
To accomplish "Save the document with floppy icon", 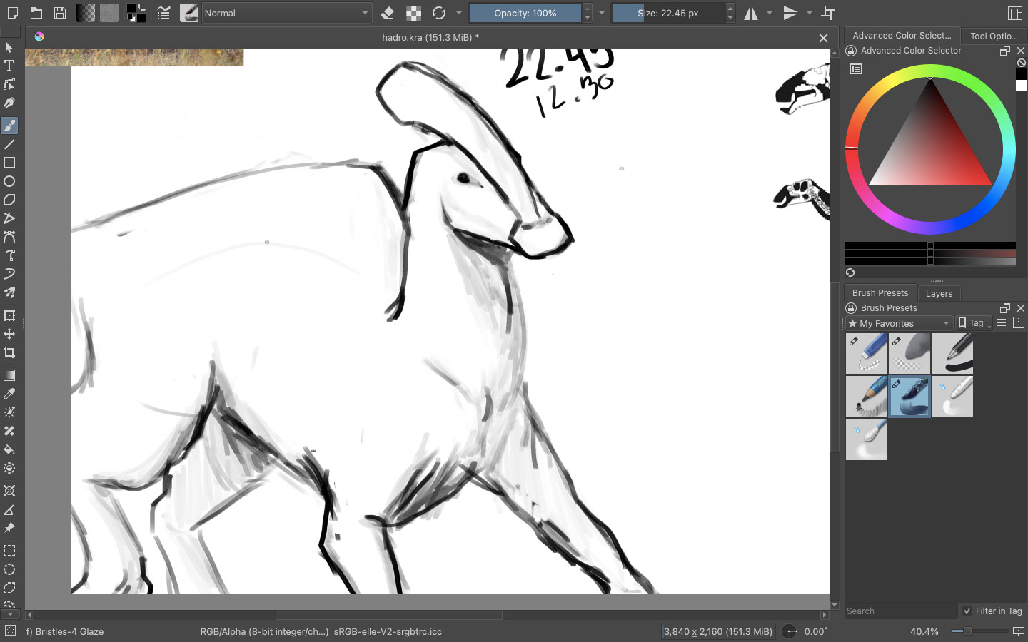I will pos(60,13).
